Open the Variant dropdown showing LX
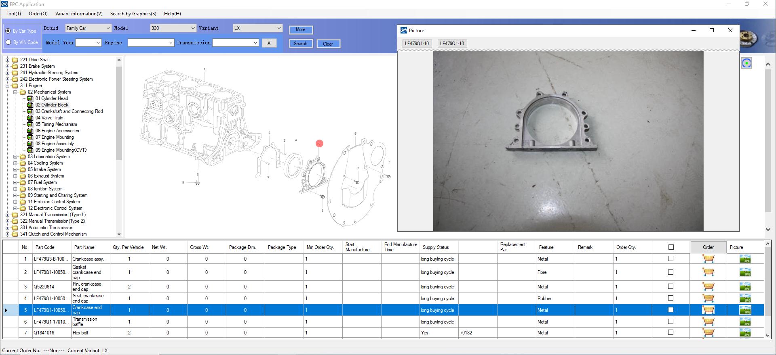776x355 pixels. tap(257, 28)
